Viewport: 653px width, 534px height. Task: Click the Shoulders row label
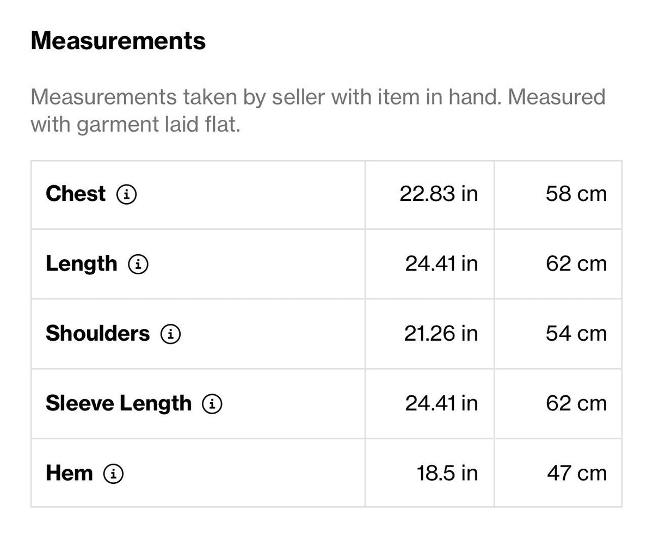97,334
